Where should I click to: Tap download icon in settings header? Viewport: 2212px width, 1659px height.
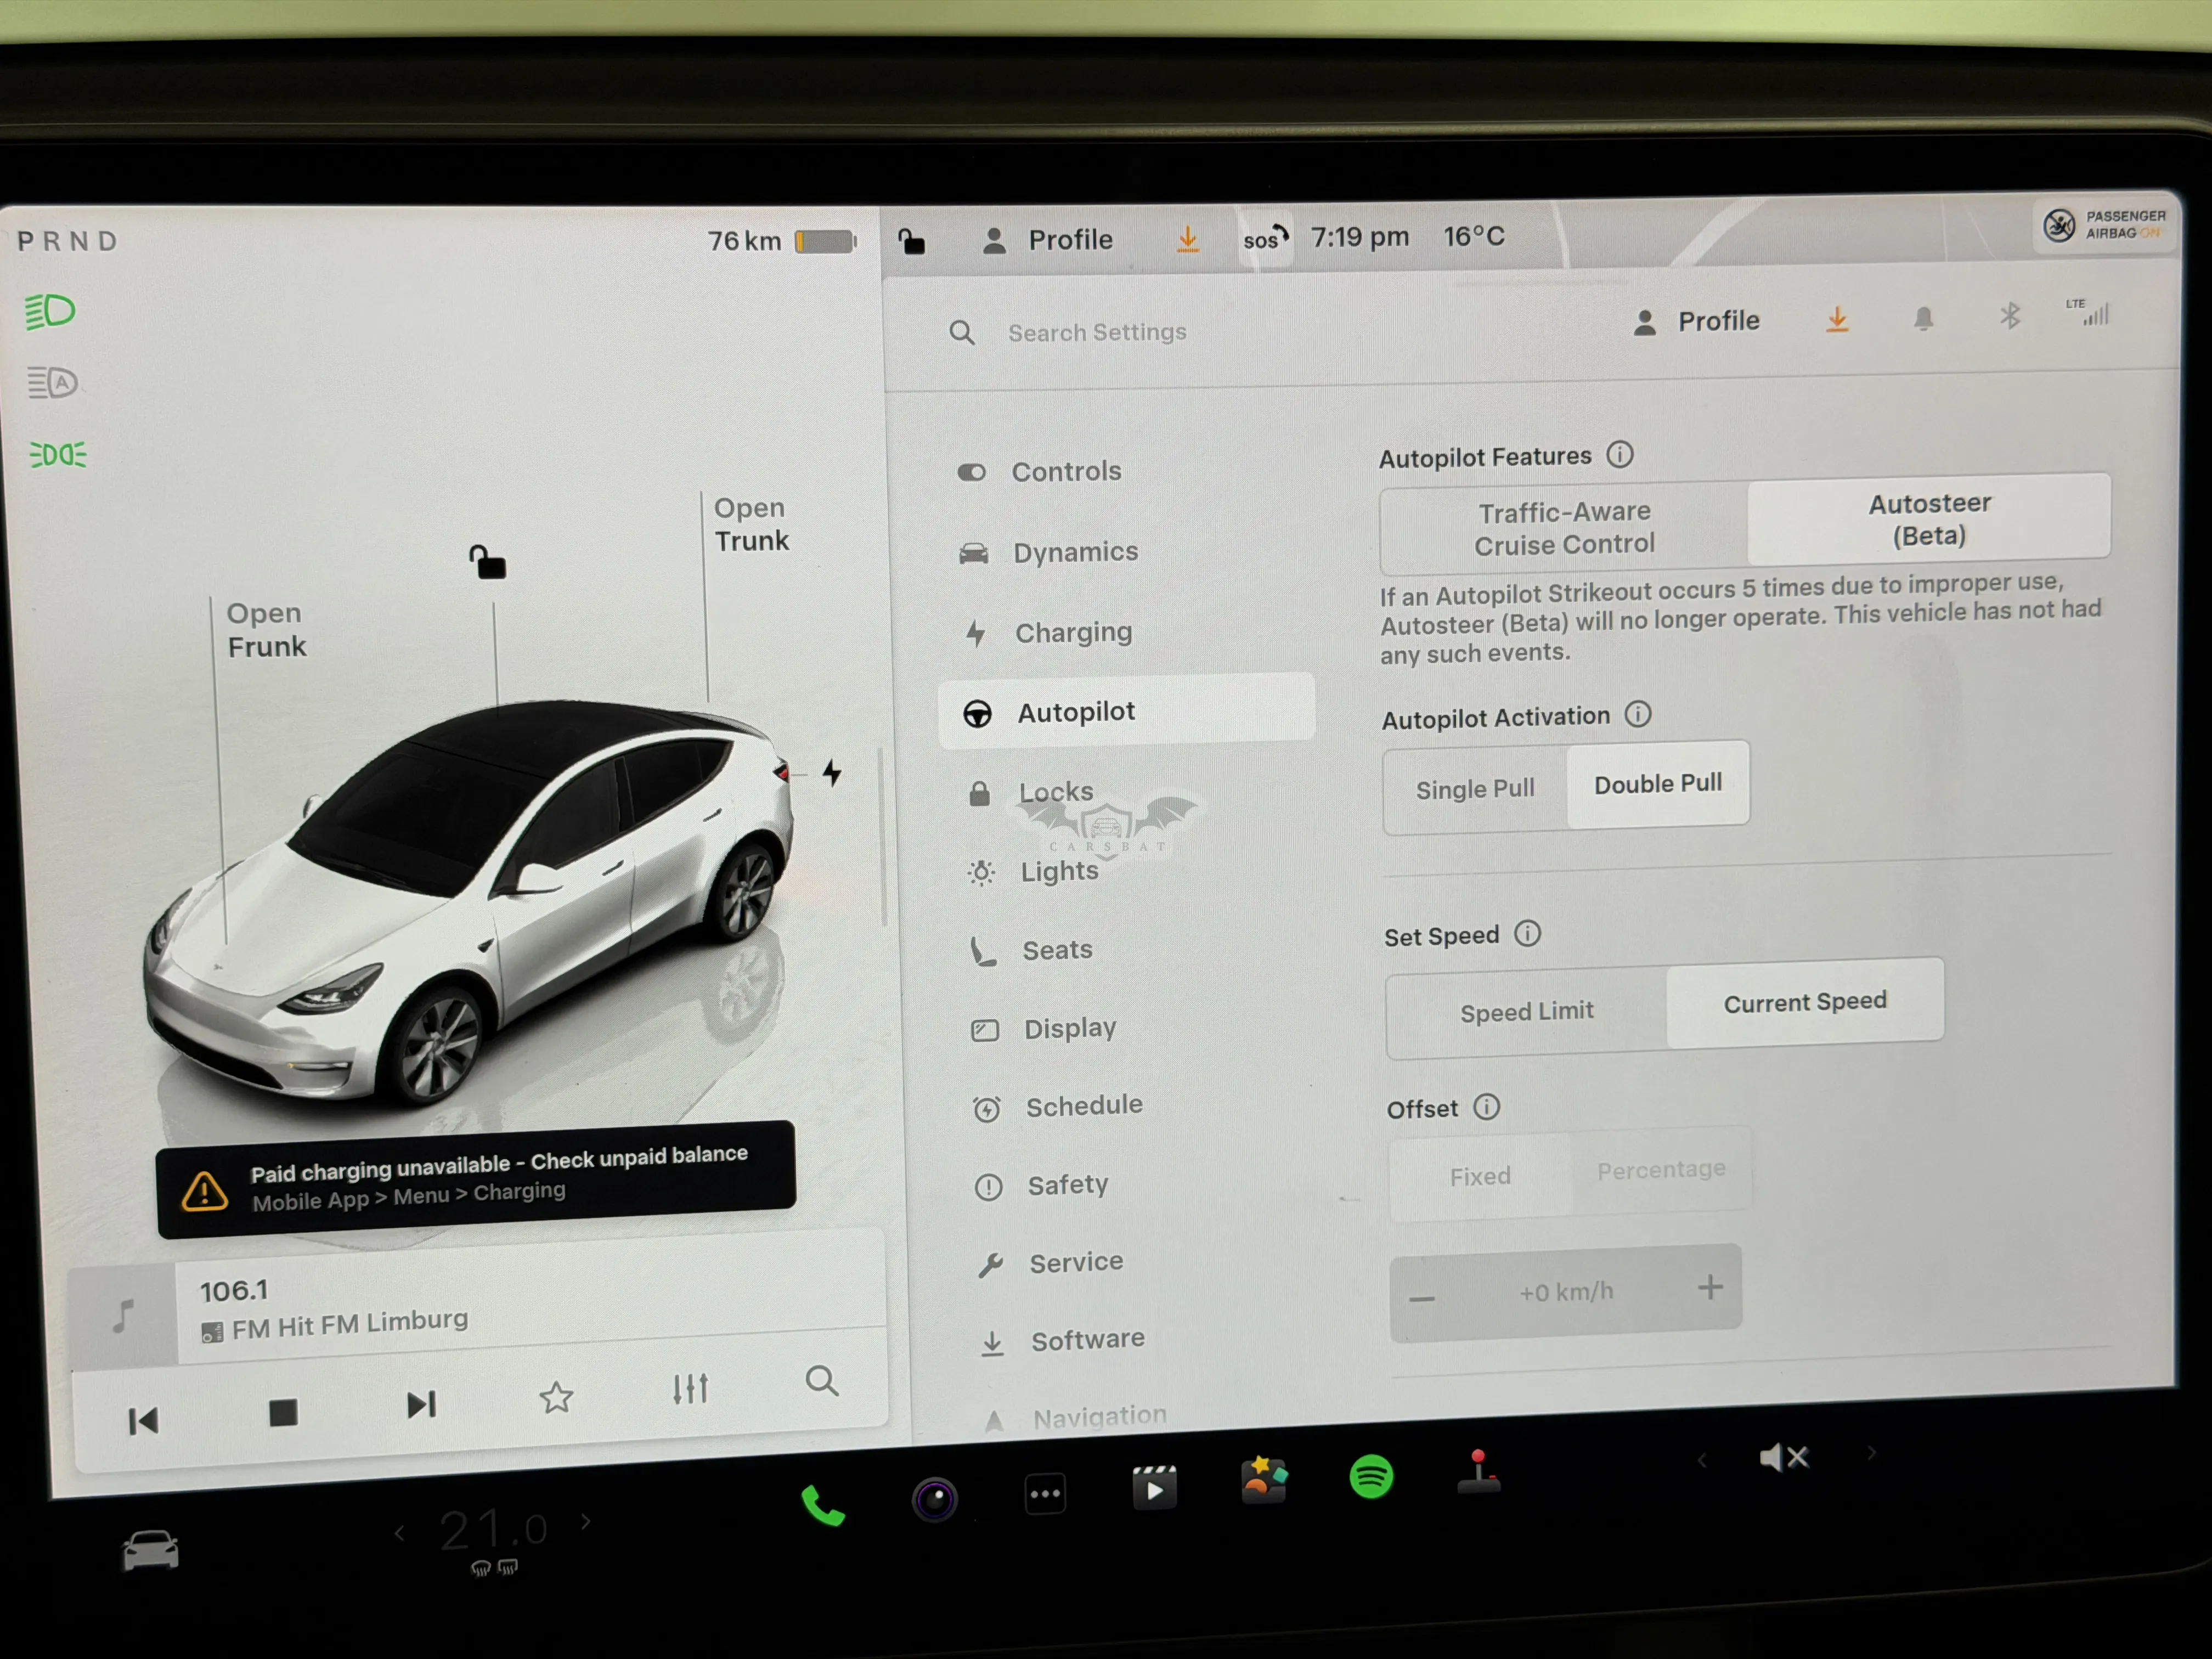[x=1837, y=320]
